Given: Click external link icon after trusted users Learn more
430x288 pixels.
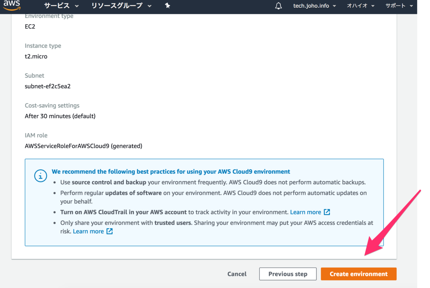Looking at the screenshot, I should point(110,231).
